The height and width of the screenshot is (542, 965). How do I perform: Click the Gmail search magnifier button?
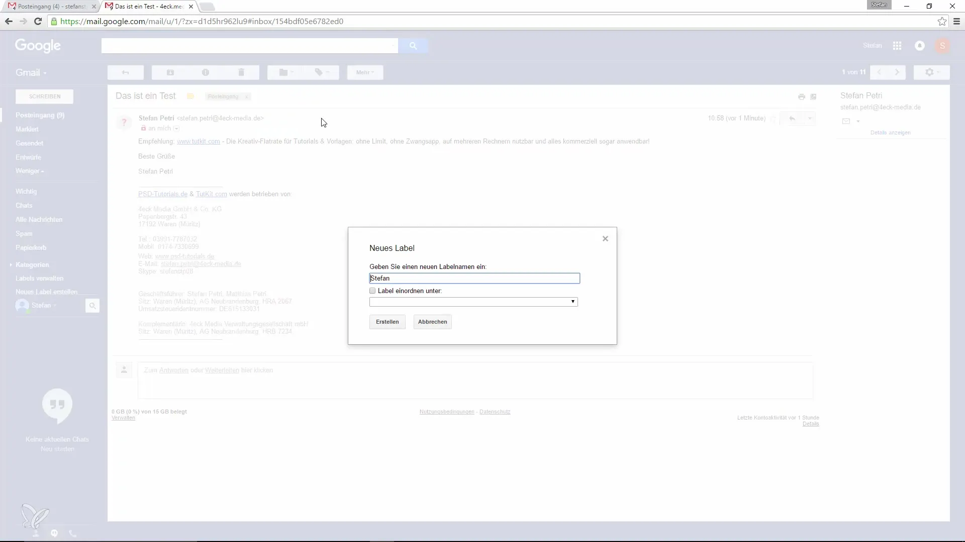pos(413,46)
